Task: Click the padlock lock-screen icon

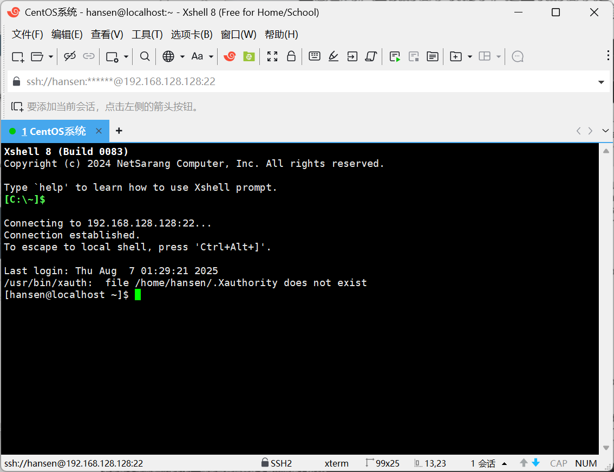Action: pos(291,56)
